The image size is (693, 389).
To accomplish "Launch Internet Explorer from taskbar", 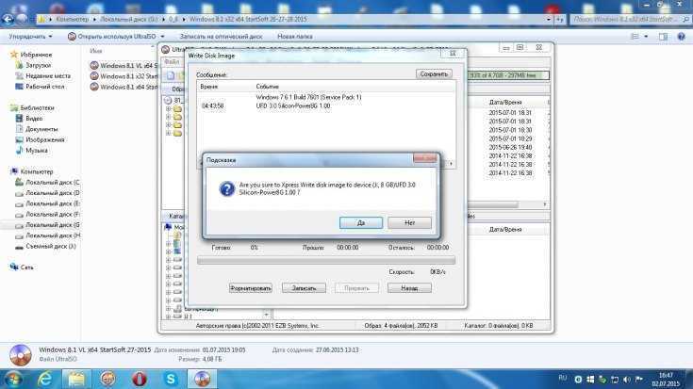I will (x=44, y=379).
